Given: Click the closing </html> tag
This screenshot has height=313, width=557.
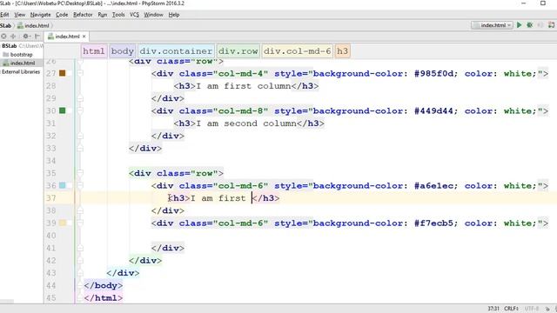Looking at the screenshot, I should (104, 297).
